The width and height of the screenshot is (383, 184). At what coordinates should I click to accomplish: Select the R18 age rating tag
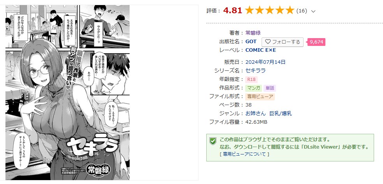pyautogui.click(x=251, y=80)
